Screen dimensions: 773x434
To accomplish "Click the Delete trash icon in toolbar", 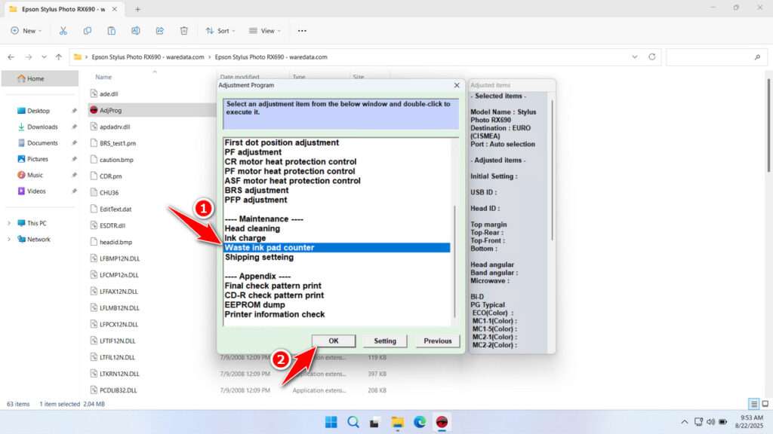I will tap(184, 30).
